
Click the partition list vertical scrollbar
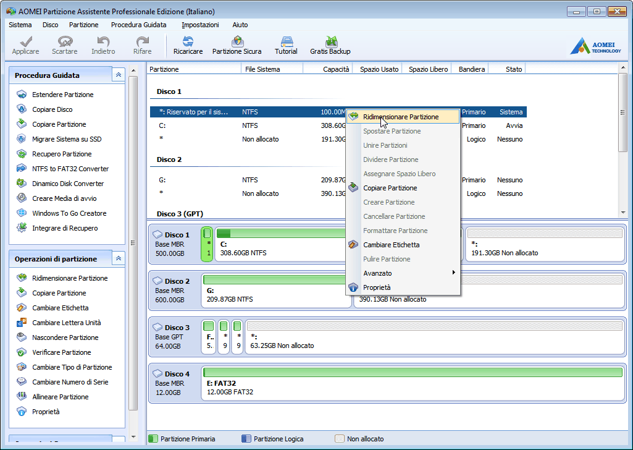(623, 112)
